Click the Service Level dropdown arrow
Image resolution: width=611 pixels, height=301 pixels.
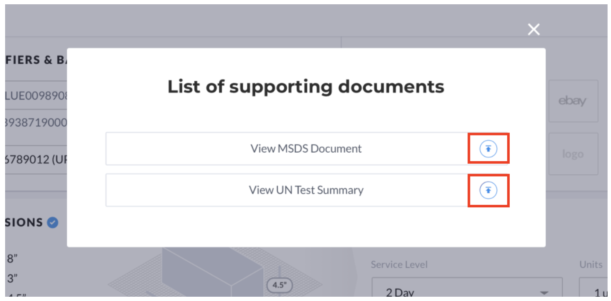(x=544, y=293)
